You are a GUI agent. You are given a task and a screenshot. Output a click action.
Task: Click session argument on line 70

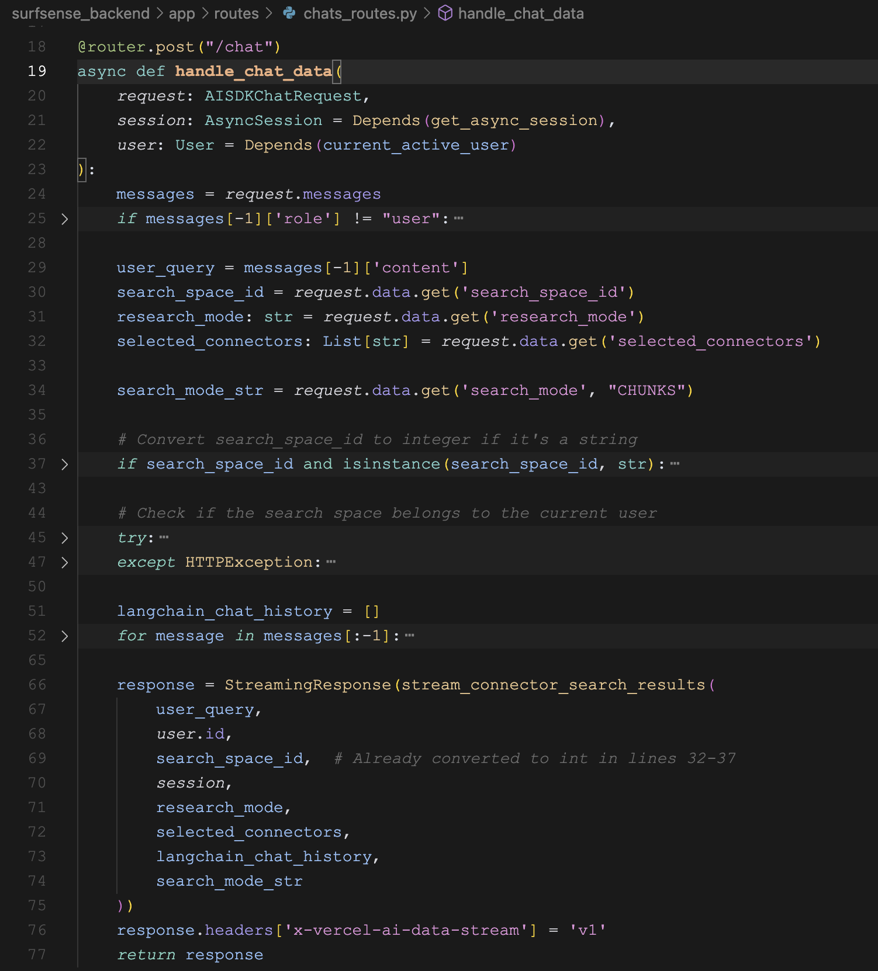pos(190,783)
